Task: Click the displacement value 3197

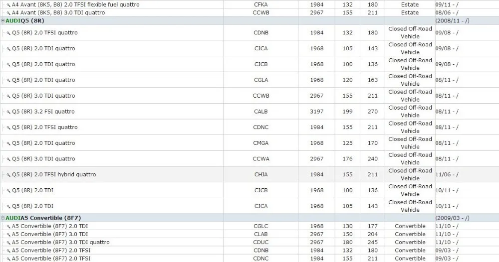Action: pos(317,112)
